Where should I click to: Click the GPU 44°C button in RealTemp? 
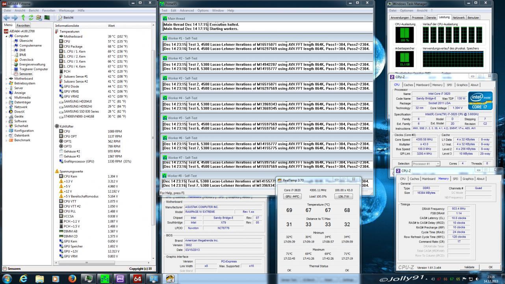(x=292, y=196)
